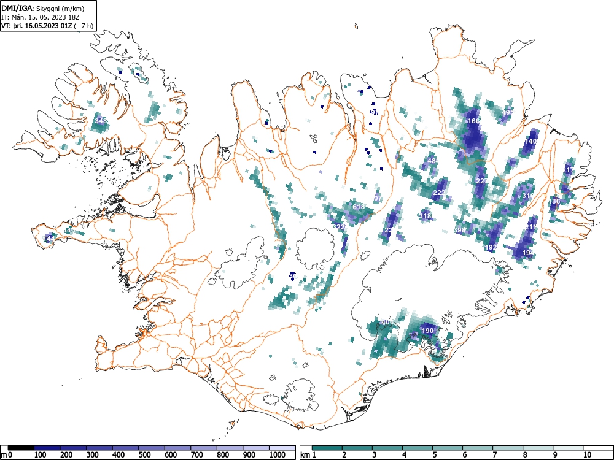
Task: Click the darkest teal 1–2 km swatch
Action: pos(327,448)
